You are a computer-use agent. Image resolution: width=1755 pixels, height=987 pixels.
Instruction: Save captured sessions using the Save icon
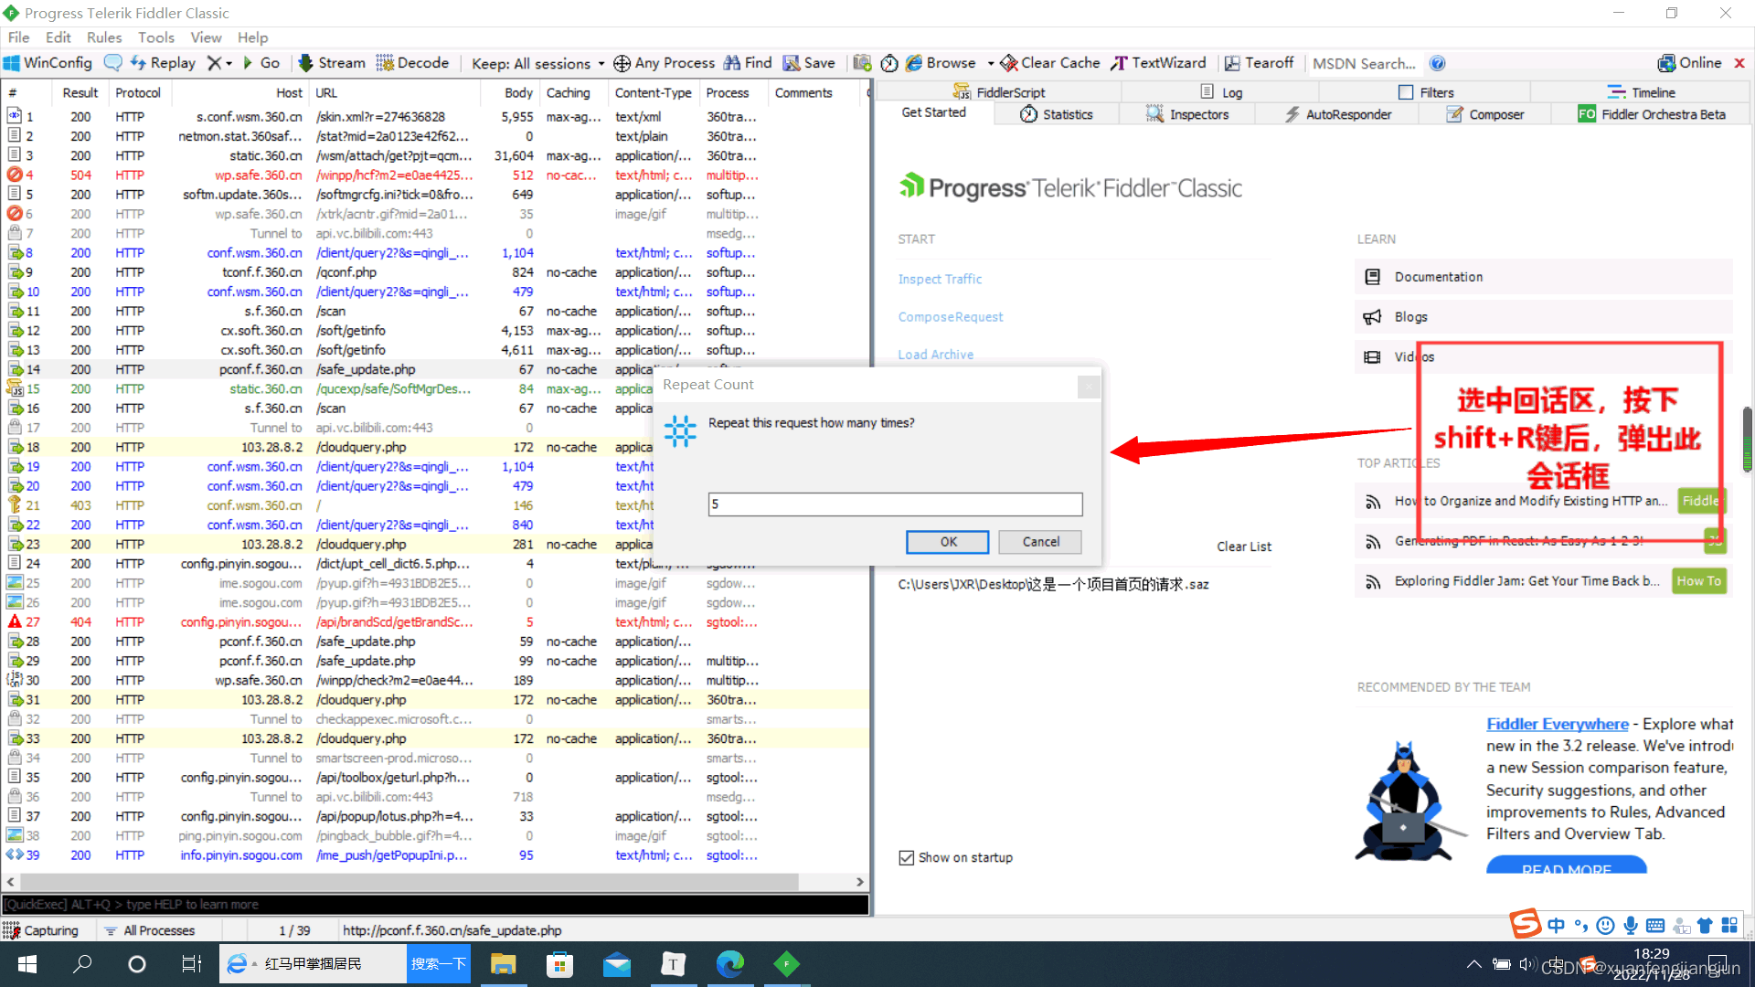coord(808,62)
